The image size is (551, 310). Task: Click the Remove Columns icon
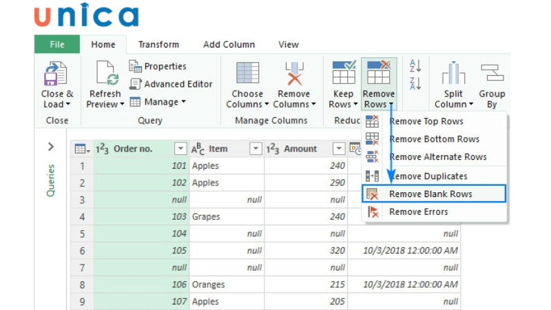pyautogui.click(x=294, y=74)
